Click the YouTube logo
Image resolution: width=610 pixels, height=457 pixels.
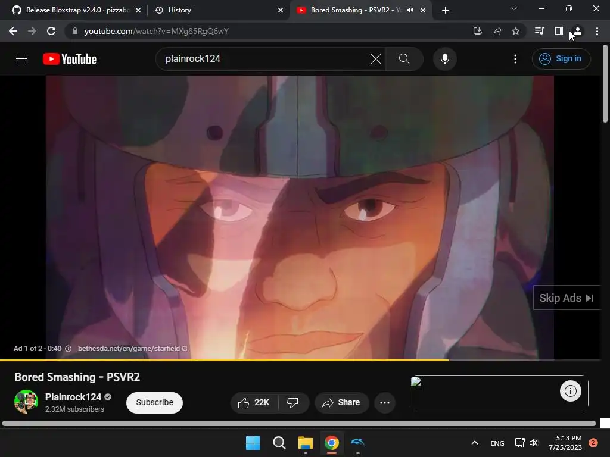point(70,59)
